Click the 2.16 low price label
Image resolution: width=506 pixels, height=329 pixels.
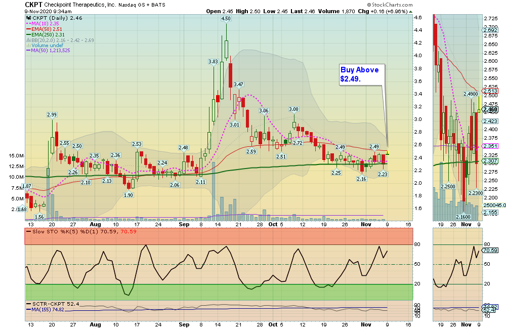[361, 179]
